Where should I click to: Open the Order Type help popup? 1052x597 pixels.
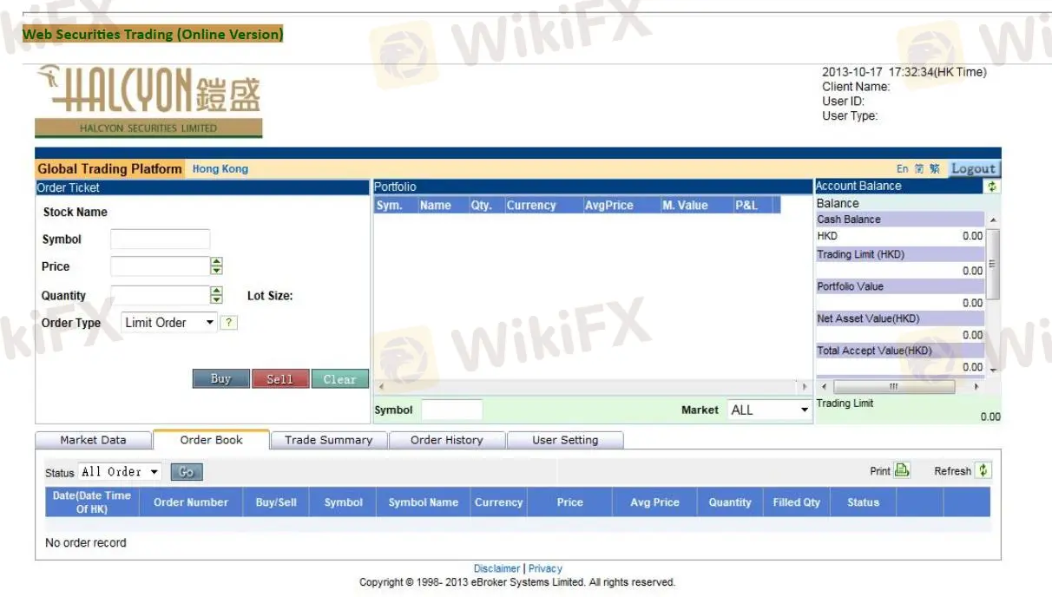pyautogui.click(x=228, y=322)
